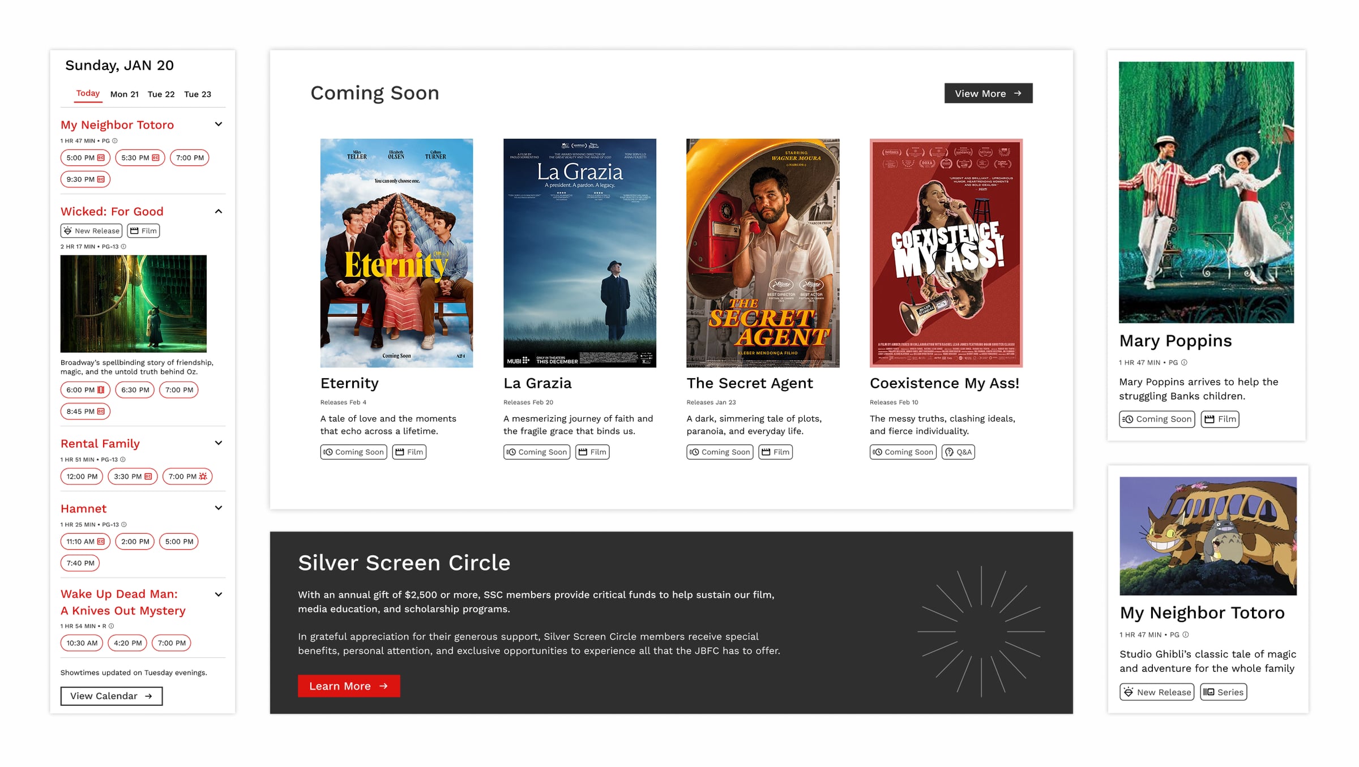Select Hamnet 7:40 PM showtime

pos(80,563)
